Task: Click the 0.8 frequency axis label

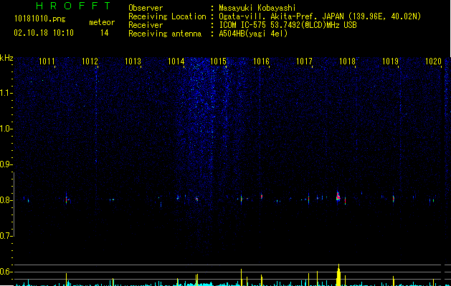Action: (x=6, y=200)
